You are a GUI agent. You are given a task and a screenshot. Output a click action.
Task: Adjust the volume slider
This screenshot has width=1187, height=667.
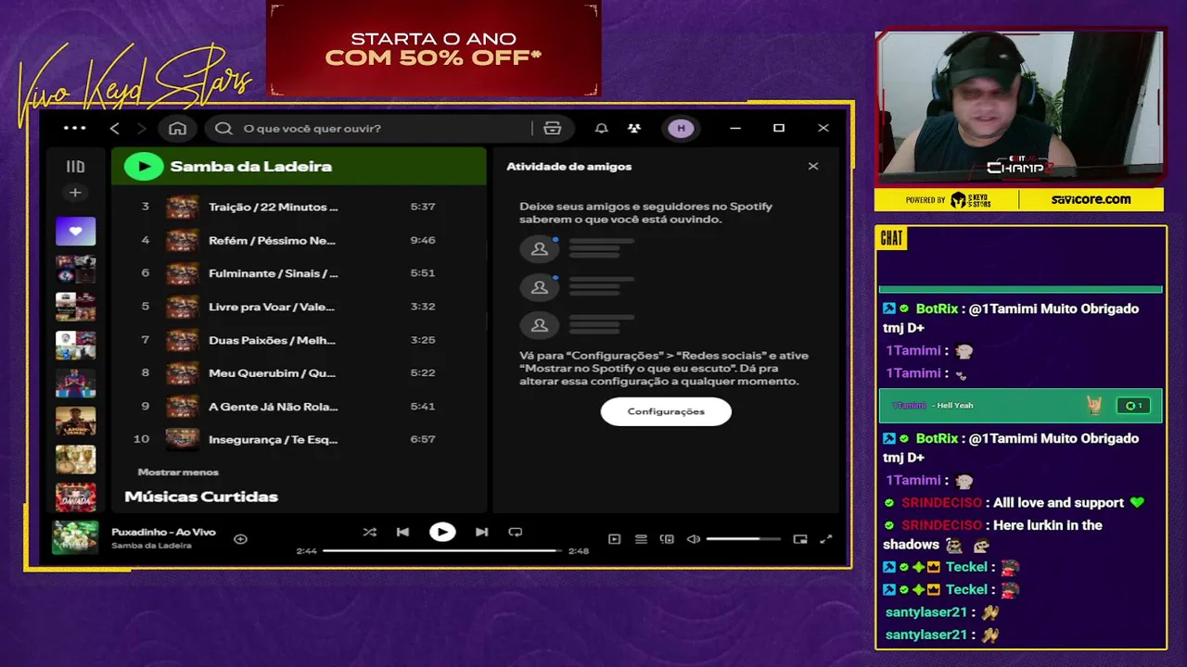[x=743, y=538]
